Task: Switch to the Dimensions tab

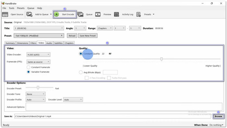Action: 22,43
